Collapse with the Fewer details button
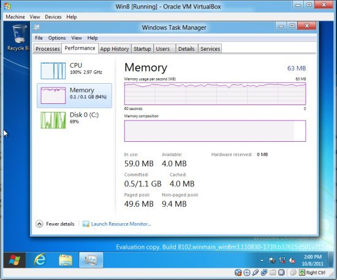This screenshot has height=280, width=337. click(55, 224)
